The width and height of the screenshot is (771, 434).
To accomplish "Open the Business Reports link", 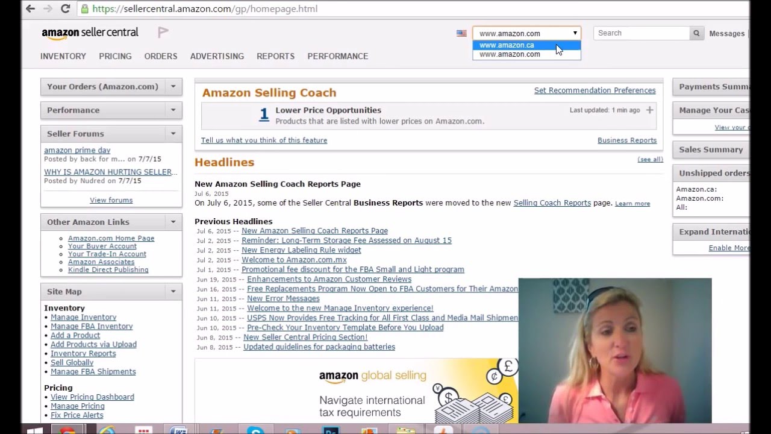I will [x=627, y=140].
